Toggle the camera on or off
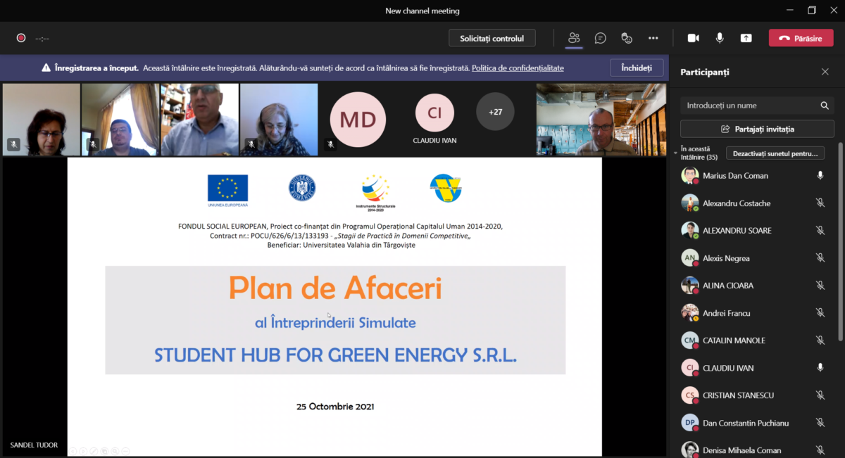Image resolution: width=845 pixels, height=458 pixels. point(693,38)
